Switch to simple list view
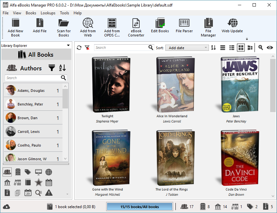277x213 pixels. (x=223, y=48)
